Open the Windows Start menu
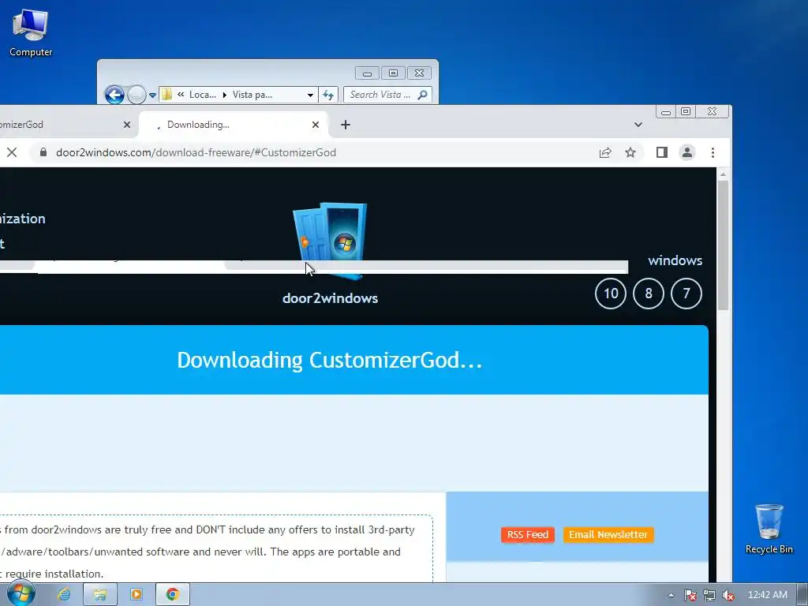 [x=21, y=593]
